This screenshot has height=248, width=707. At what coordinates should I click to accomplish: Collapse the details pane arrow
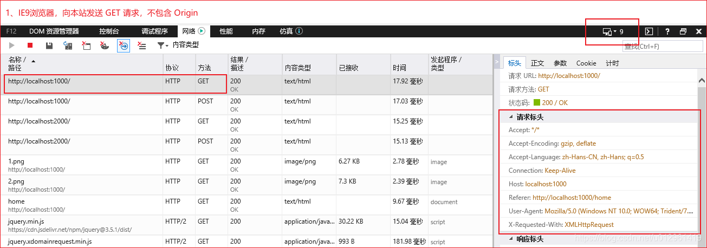[497, 63]
